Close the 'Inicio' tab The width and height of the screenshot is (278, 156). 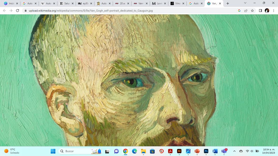17,3
